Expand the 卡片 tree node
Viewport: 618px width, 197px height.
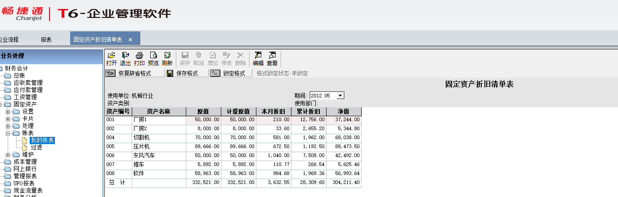click(x=8, y=119)
